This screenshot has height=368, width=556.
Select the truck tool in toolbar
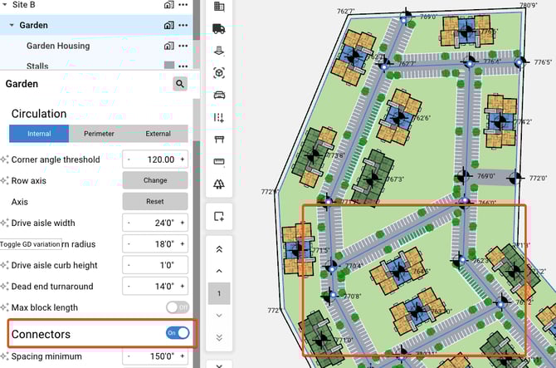[x=219, y=28]
